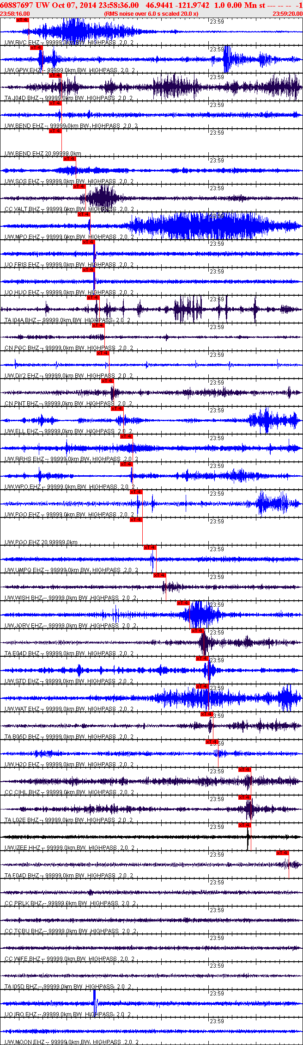Click the red pick marker on UW.MPO trace
The width and height of the screenshot is (303, 1045).
[84, 214]
